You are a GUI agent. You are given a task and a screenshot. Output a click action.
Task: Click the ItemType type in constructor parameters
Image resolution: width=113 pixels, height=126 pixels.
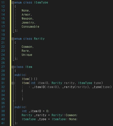85,83
